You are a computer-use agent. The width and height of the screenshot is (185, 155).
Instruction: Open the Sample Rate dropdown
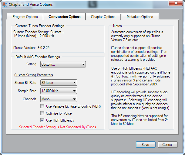pos(59,91)
